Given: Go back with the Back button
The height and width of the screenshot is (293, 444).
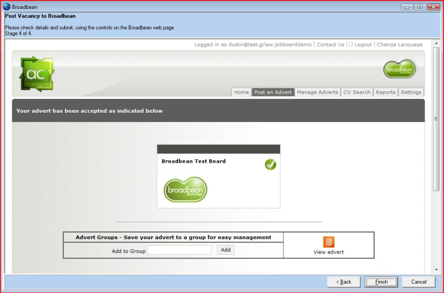Looking at the screenshot, I should 344,282.
